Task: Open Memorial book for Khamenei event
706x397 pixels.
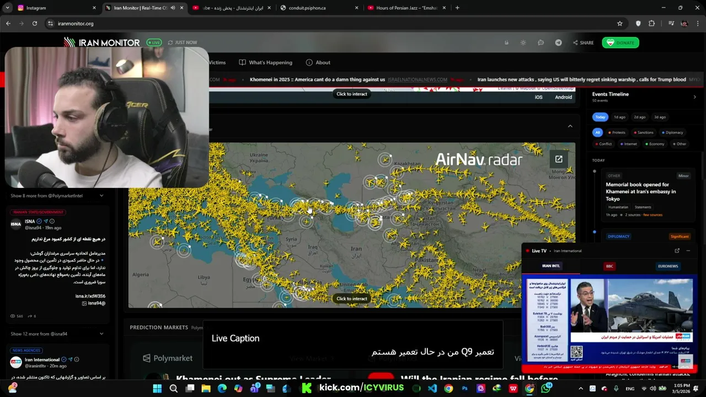Action: coord(640,191)
